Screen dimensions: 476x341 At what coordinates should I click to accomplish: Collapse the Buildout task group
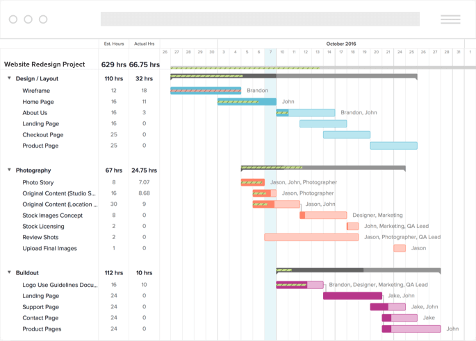pyautogui.click(x=10, y=272)
